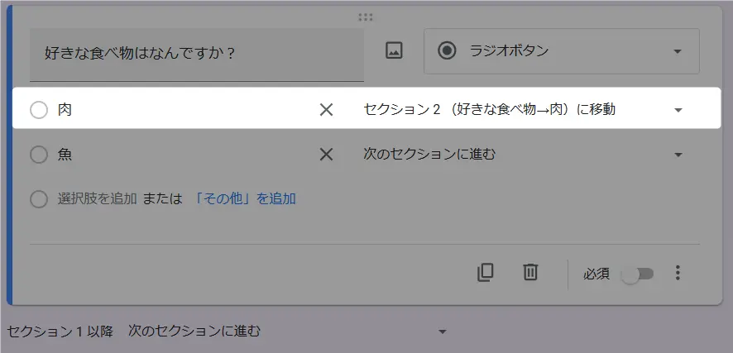Toggle the 必須 required switch
The height and width of the screenshot is (353, 733).
(638, 274)
